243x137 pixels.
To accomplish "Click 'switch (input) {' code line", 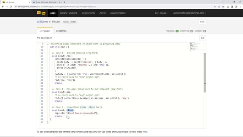I will click(59, 47).
